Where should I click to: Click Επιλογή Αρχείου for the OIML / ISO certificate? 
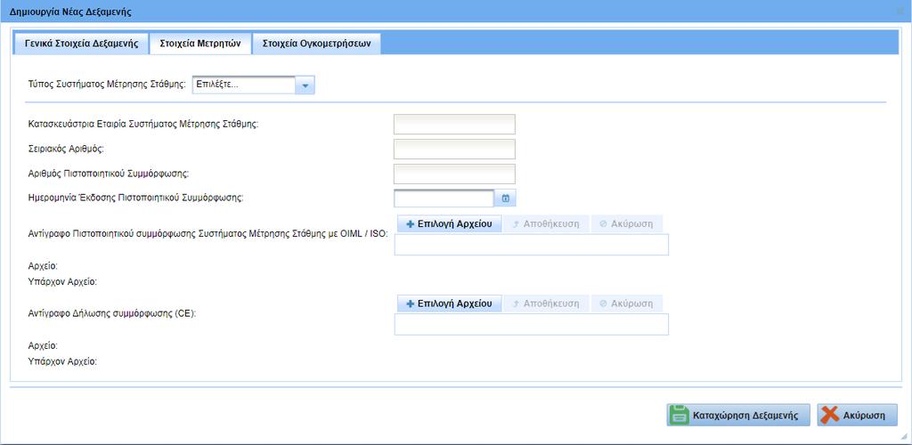(x=449, y=223)
